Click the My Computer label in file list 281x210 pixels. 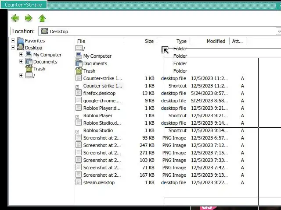coord(97,56)
